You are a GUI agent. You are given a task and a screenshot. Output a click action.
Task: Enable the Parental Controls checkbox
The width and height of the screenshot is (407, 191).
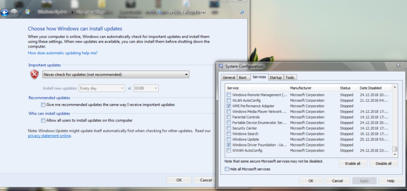(x=228, y=117)
